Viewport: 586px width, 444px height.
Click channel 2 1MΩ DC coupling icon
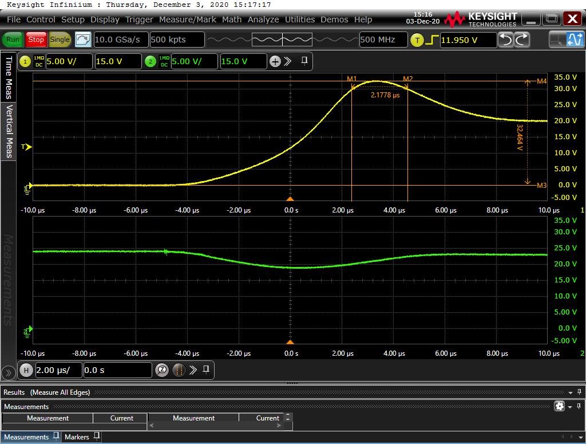164,62
